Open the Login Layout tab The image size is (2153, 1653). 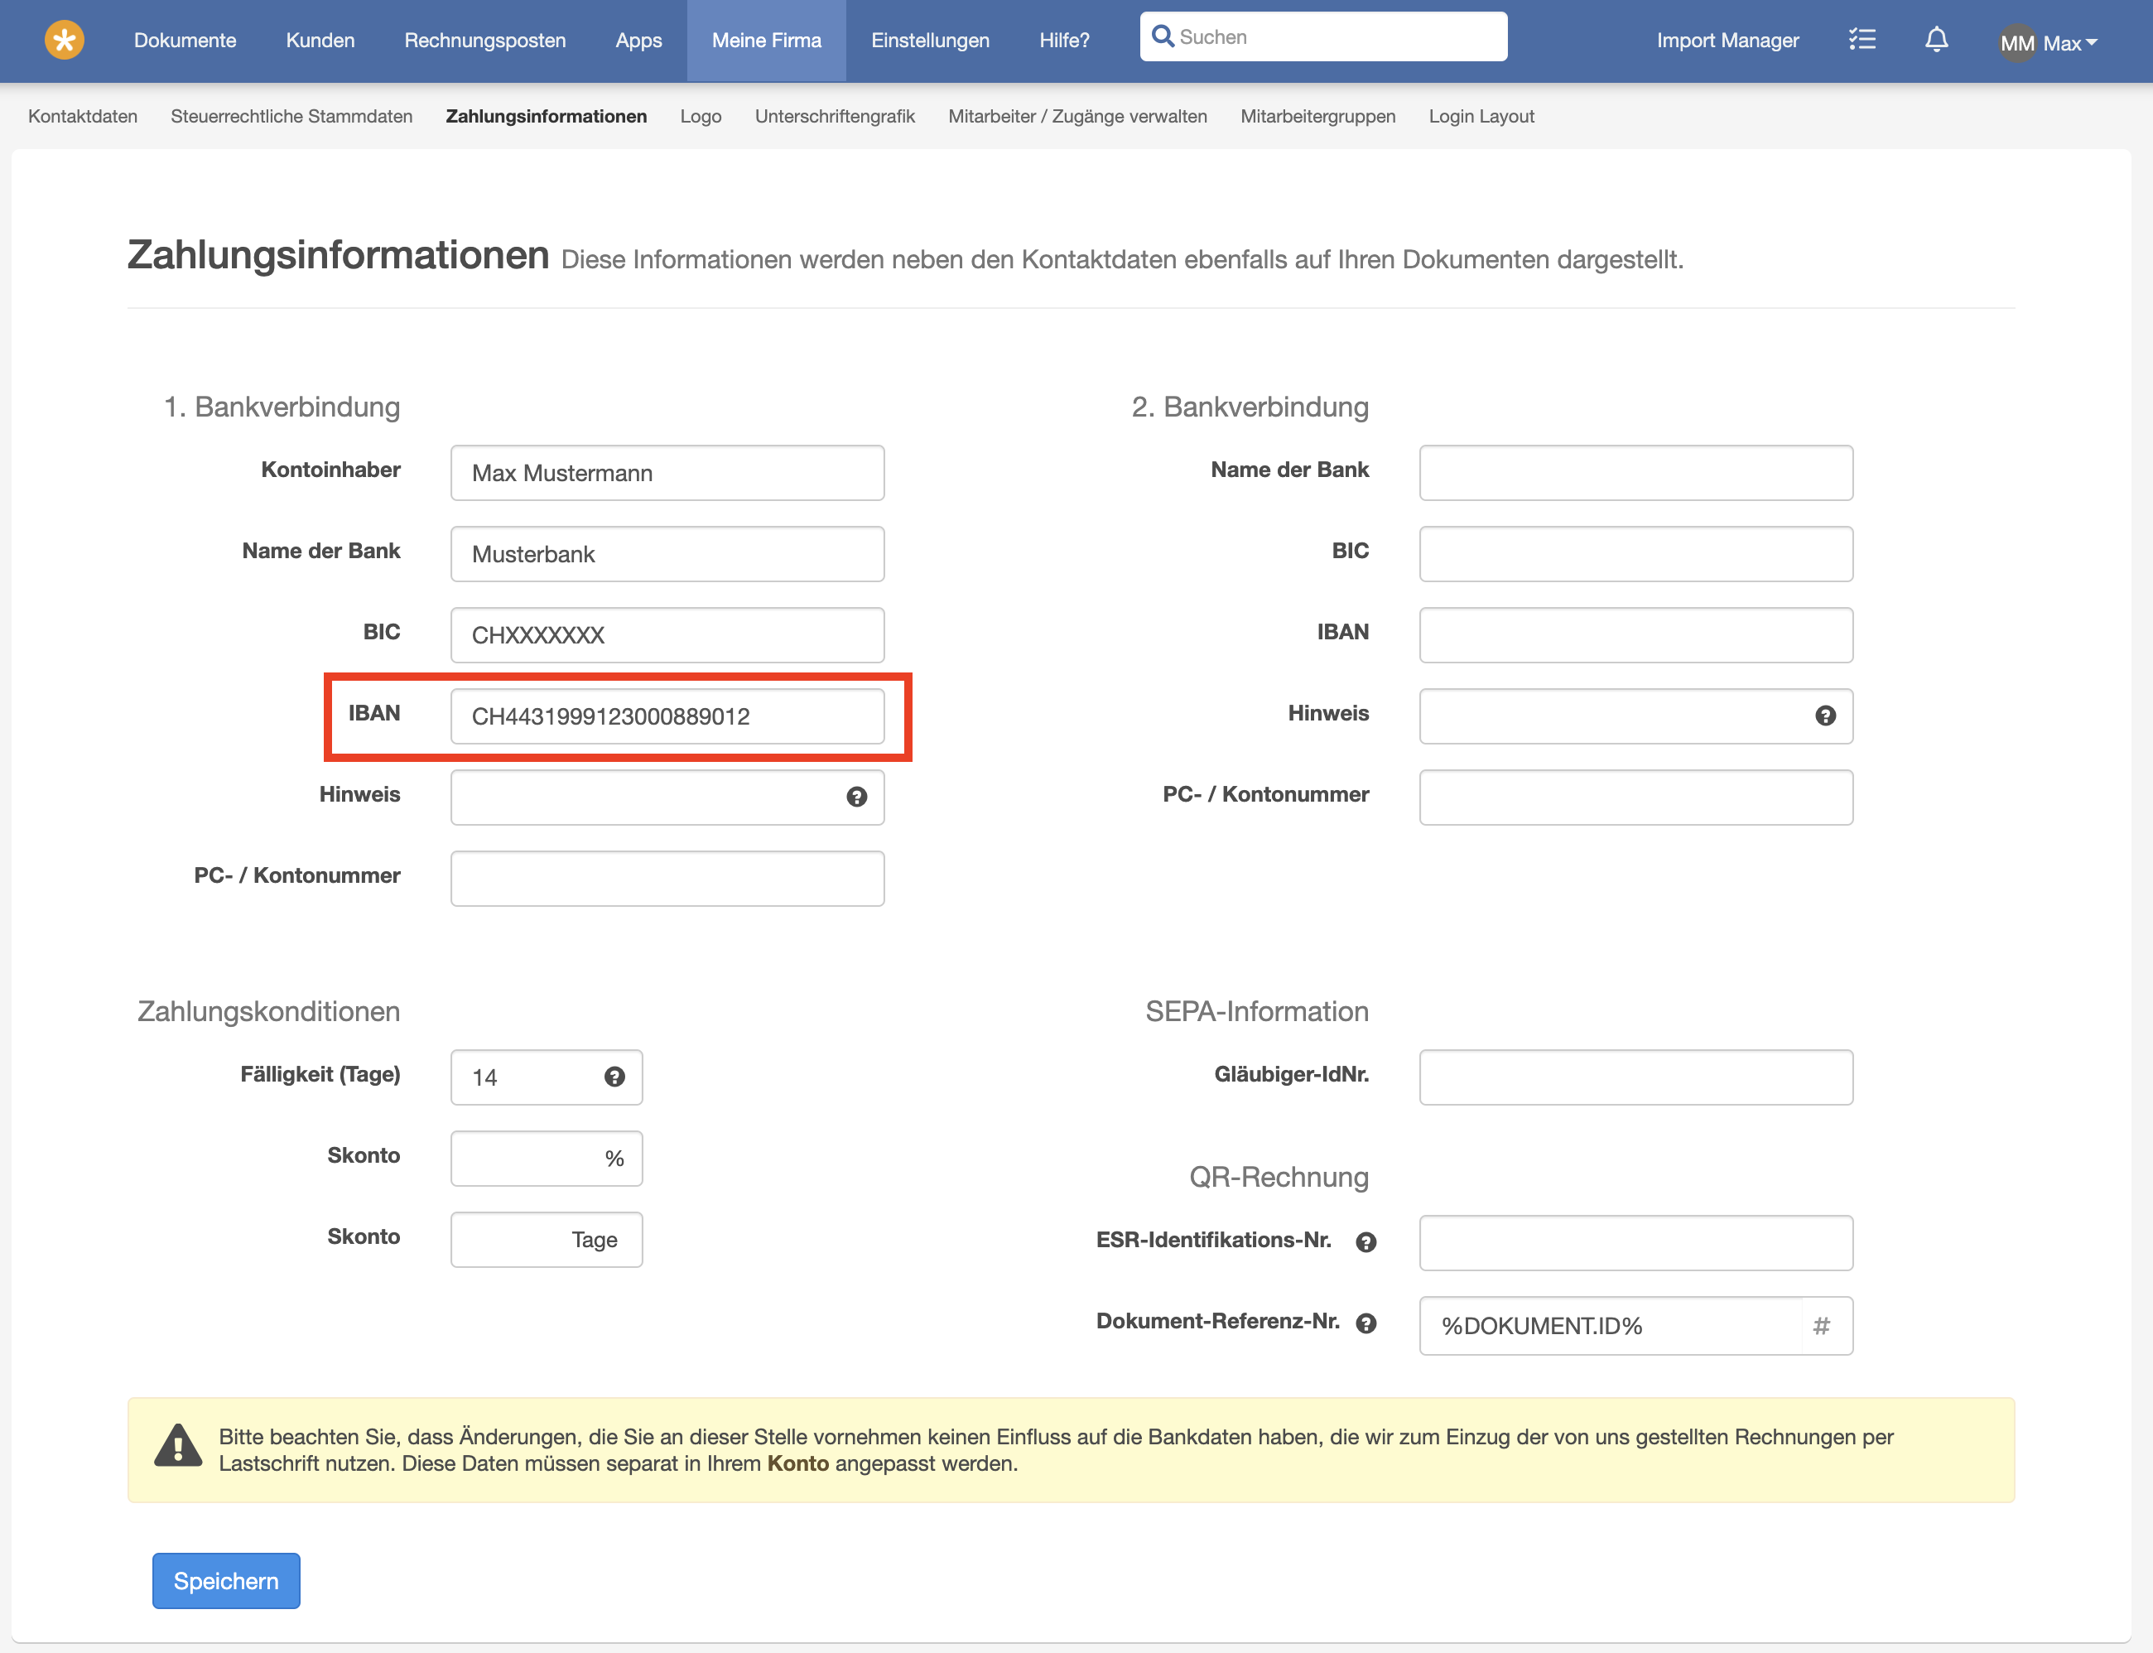pos(1481,116)
